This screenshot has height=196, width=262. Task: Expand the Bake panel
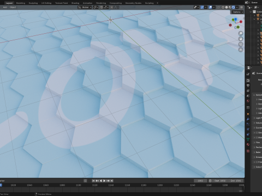point(257,152)
